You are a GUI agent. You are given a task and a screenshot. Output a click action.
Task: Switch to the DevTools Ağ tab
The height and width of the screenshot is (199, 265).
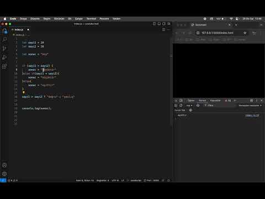pos(228,101)
